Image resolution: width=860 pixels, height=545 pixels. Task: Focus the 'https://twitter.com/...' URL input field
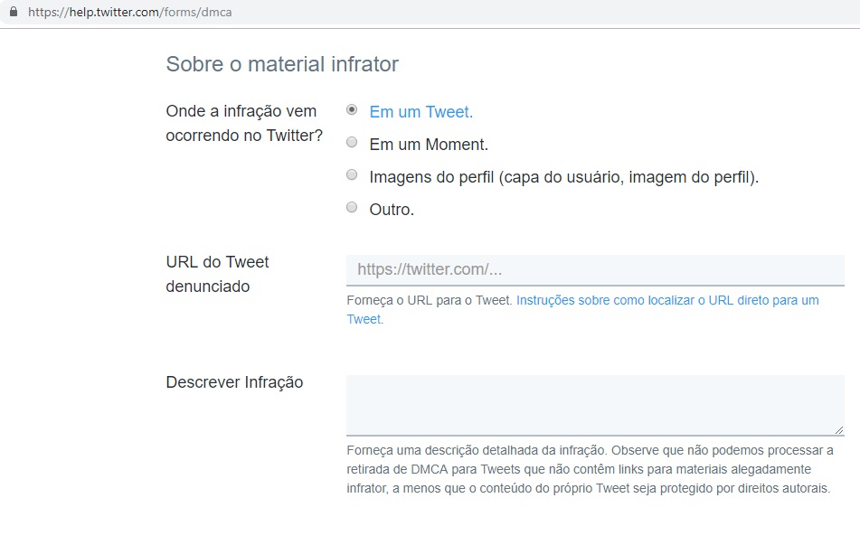pyautogui.click(x=594, y=269)
